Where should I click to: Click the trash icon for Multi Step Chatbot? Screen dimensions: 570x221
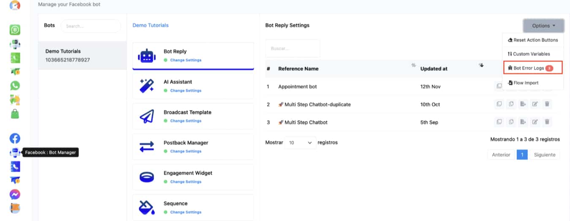(547, 122)
